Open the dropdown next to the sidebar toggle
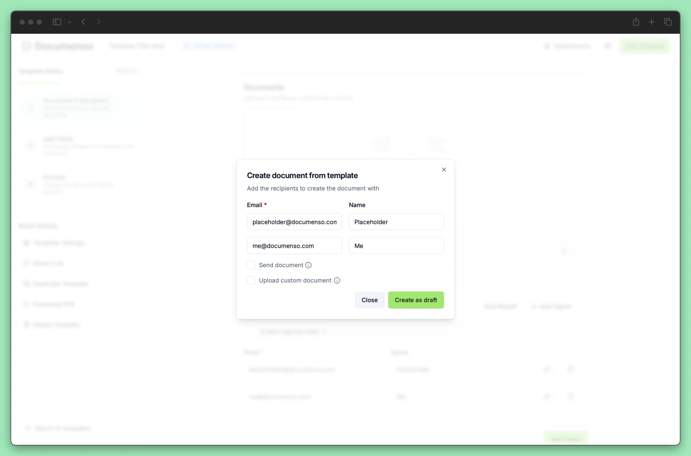The height and width of the screenshot is (456, 691). [70, 22]
